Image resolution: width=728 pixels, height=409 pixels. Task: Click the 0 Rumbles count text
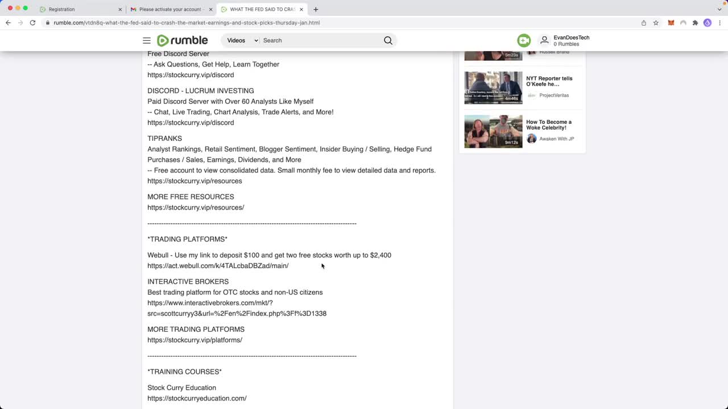point(566,44)
